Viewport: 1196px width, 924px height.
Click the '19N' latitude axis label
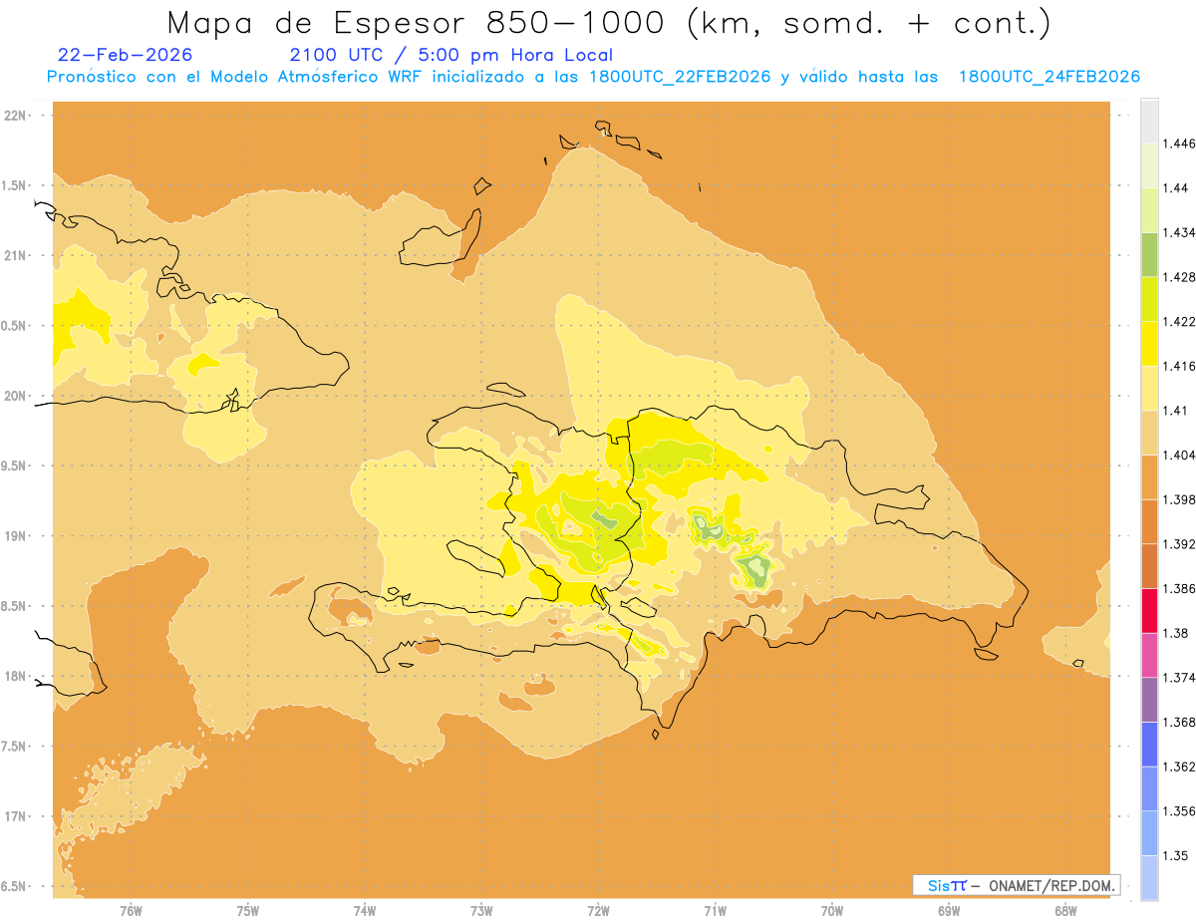pyautogui.click(x=16, y=536)
